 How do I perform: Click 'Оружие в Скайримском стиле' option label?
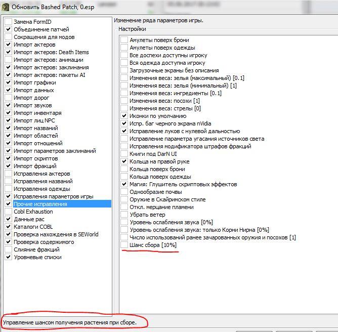click(167, 199)
